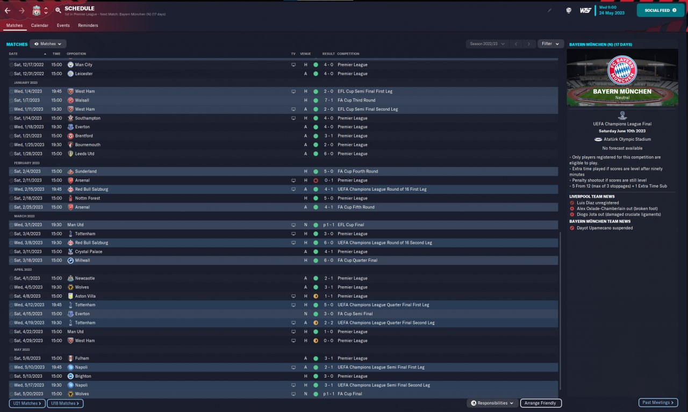Image resolution: width=688 pixels, height=412 pixels.
Task: Click the TV icon on the Man City row
Action: pos(293,65)
